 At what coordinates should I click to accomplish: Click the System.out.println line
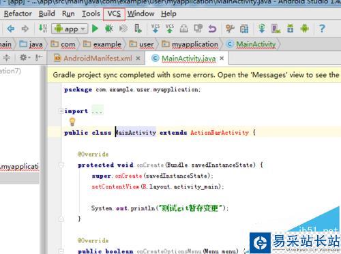(x=160, y=208)
